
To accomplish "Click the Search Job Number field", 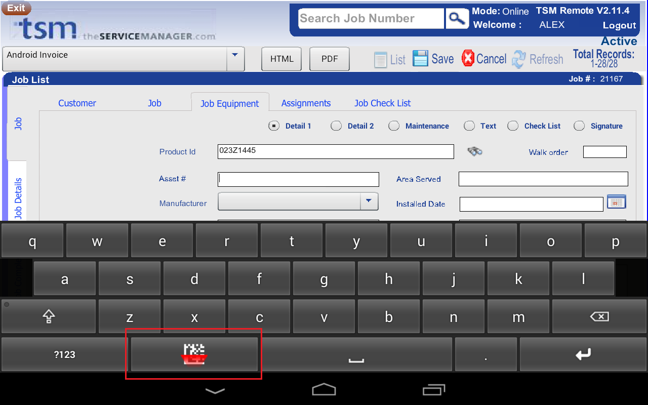I will click(371, 19).
